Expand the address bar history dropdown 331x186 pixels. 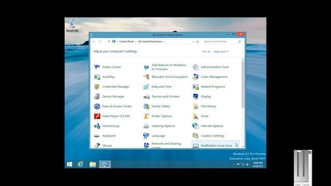(193, 42)
